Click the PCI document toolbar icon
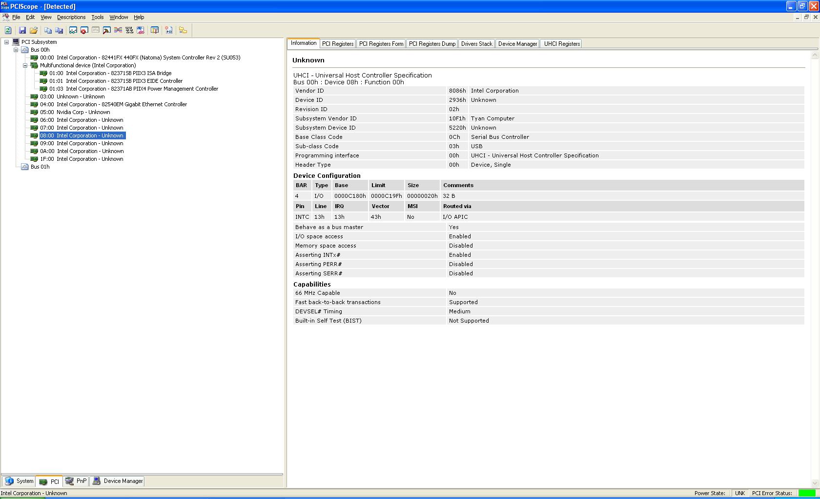 click(x=169, y=30)
